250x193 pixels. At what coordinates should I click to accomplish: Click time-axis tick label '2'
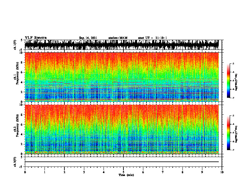pos(64,172)
